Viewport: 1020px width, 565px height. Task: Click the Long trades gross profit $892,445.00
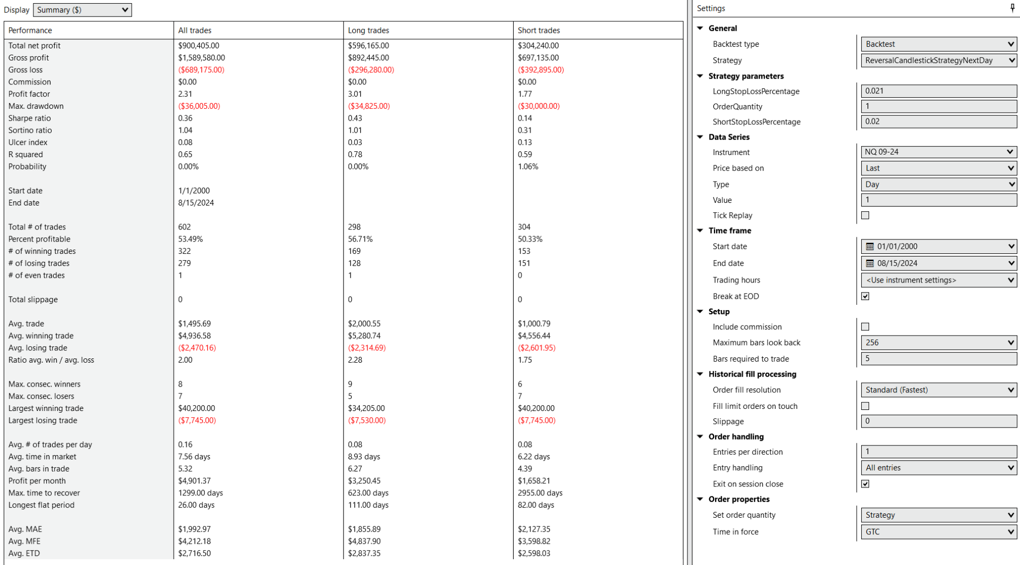pos(369,58)
